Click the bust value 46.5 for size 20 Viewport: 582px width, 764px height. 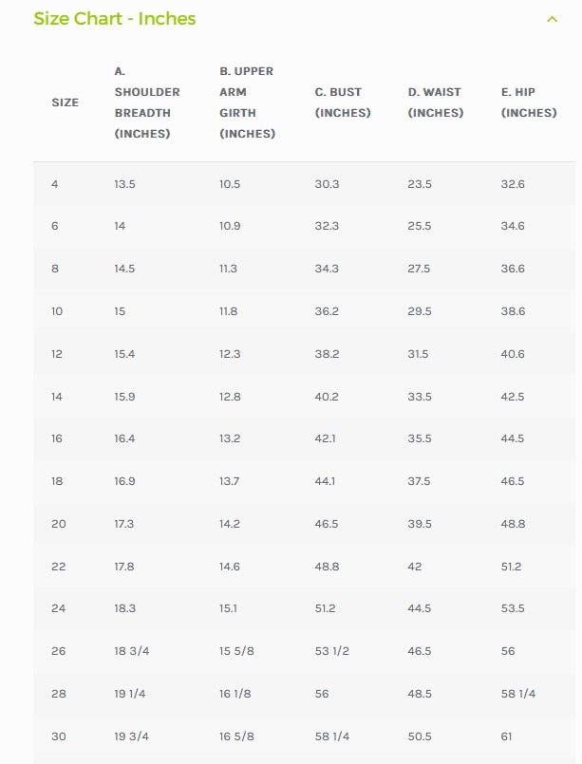click(327, 524)
